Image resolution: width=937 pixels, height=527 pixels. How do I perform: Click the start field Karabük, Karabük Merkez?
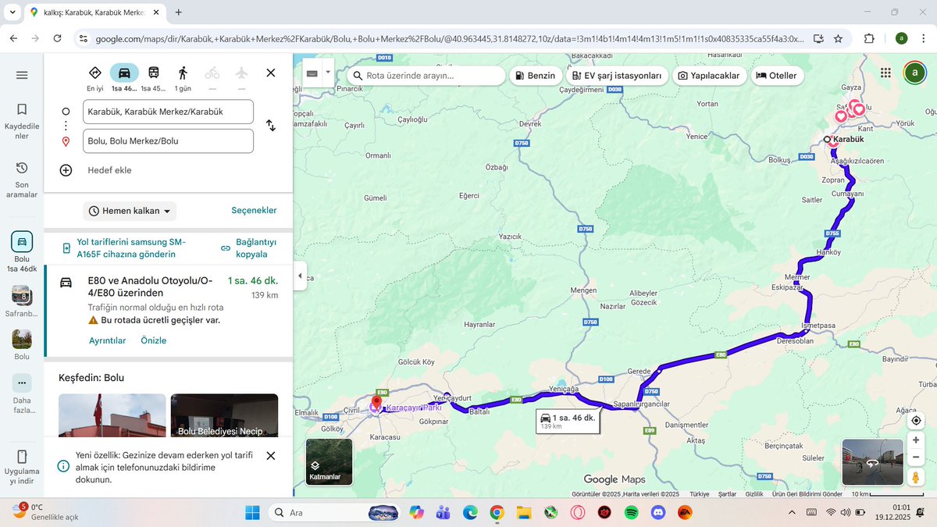(168, 112)
